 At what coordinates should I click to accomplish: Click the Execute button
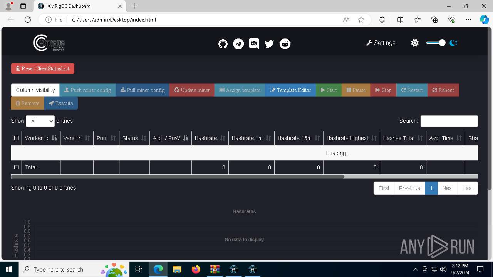coord(61,103)
